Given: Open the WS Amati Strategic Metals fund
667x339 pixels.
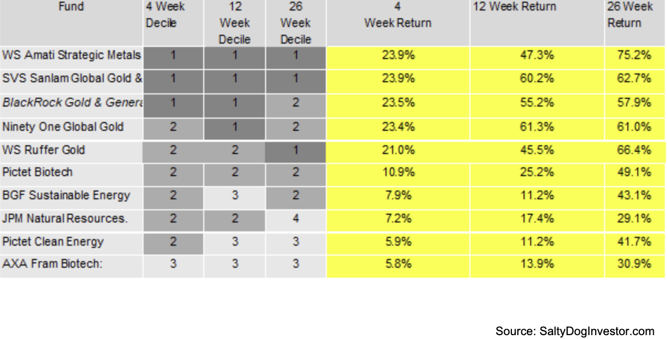Looking at the screenshot, I should [x=72, y=56].
